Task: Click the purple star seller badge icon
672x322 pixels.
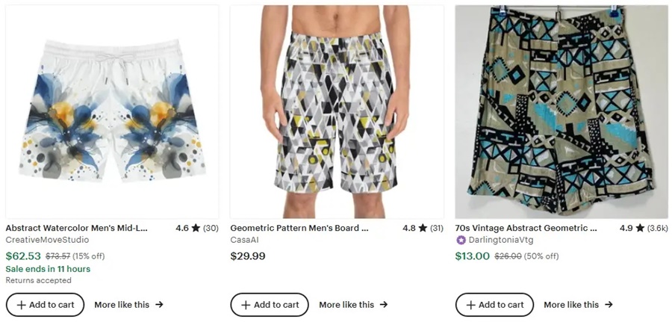Action: tap(461, 240)
